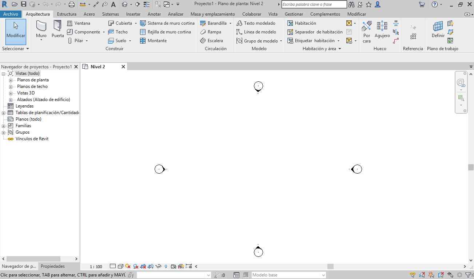Toggle reveal constraints in view control bar
Image resolution: width=474 pixels, height=279 pixels.
[188, 266]
